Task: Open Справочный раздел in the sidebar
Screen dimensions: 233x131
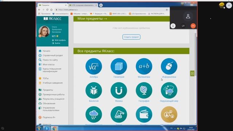Action: [51, 55]
